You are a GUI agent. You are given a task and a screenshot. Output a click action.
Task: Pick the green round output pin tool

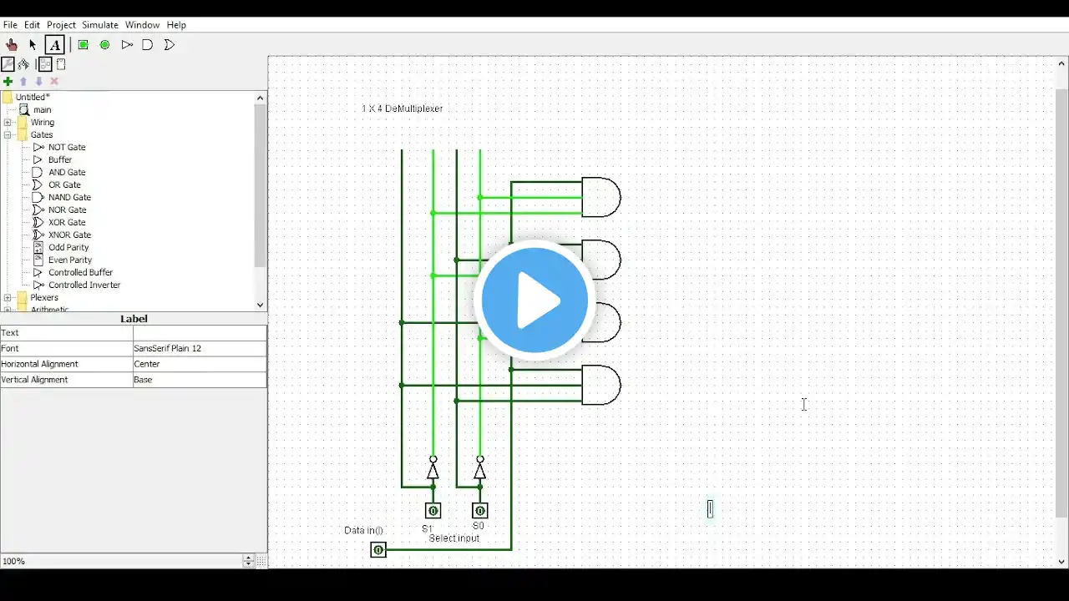click(x=105, y=45)
